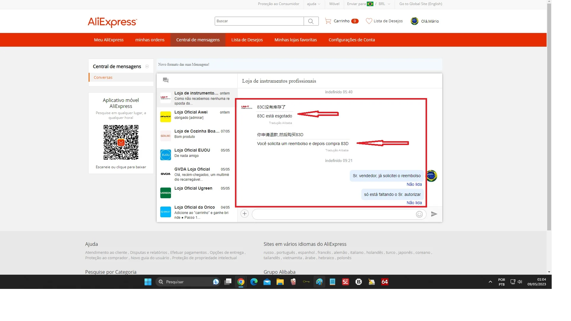Screen dimensions: 571x321
Task: Collapse the Central de mensagens panel
Action: pos(147,67)
